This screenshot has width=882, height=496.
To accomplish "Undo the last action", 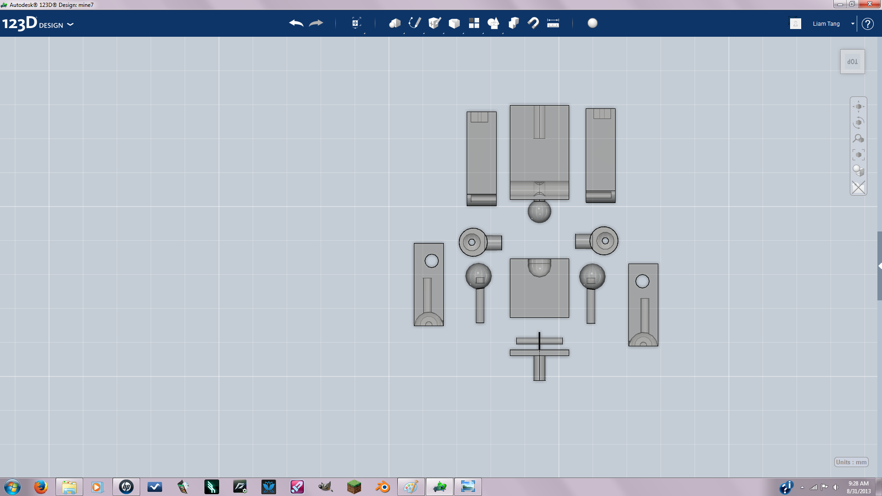I will (x=296, y=23).
